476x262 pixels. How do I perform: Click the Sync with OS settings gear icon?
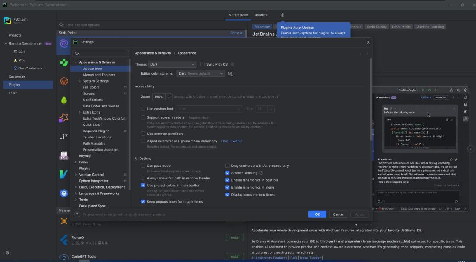tap(233, 65)
